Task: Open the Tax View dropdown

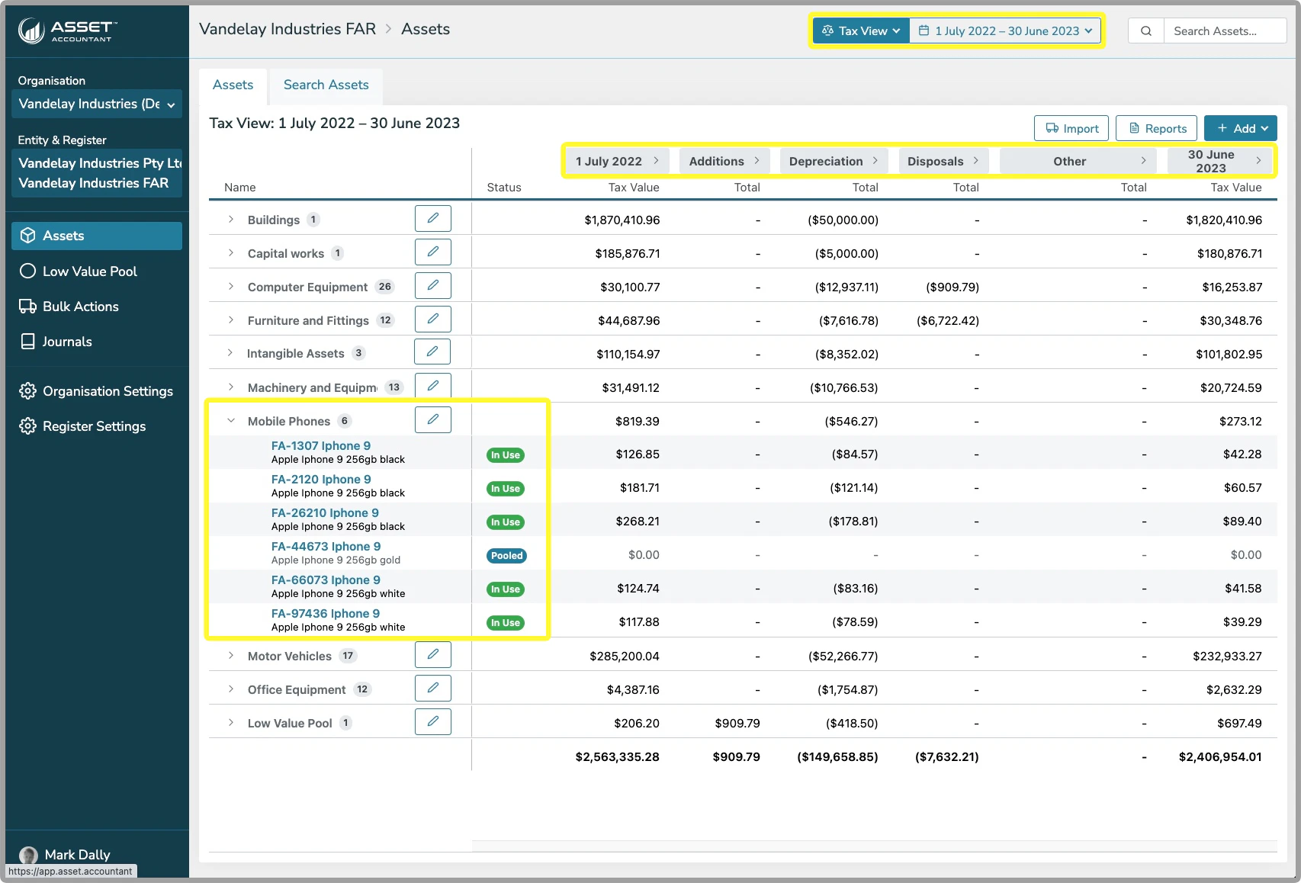Action: (860, 31)
